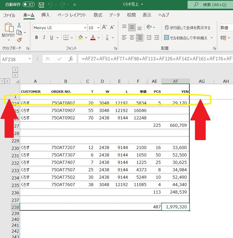
Task: Open font group dialog launcher
Action: [x=116, y=48]
